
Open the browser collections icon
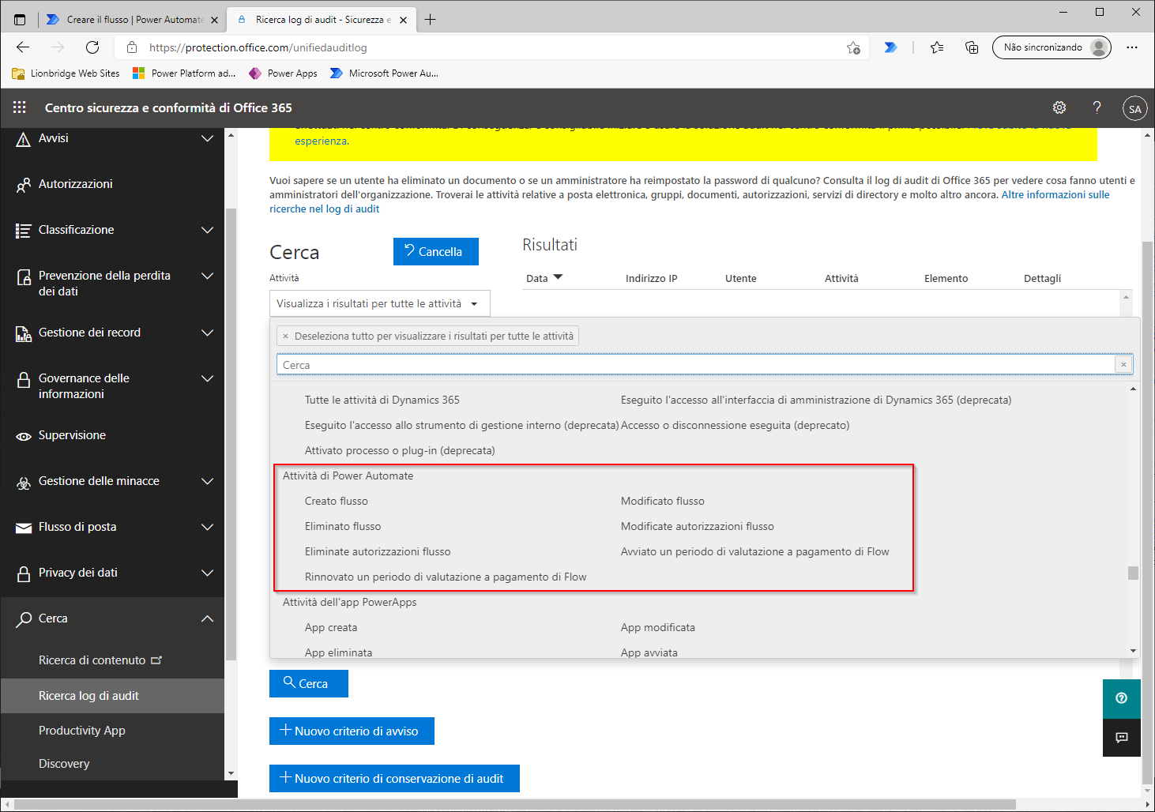(x=972, y=47)
